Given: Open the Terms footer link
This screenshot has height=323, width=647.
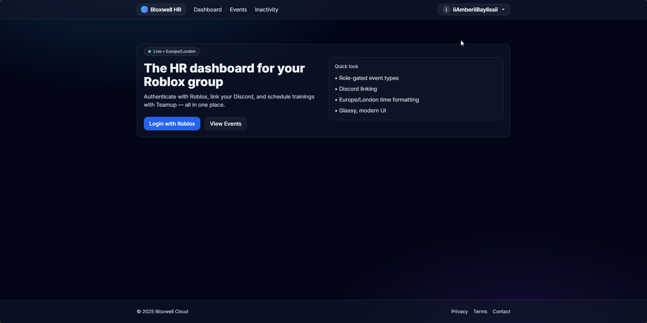Looking at the screenshot, I should (x=480, y=311).
